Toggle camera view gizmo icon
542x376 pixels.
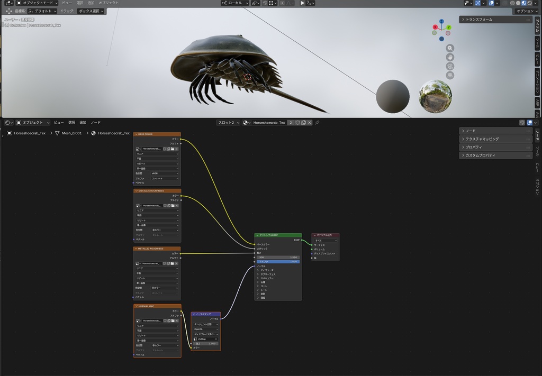click(450, 66)
